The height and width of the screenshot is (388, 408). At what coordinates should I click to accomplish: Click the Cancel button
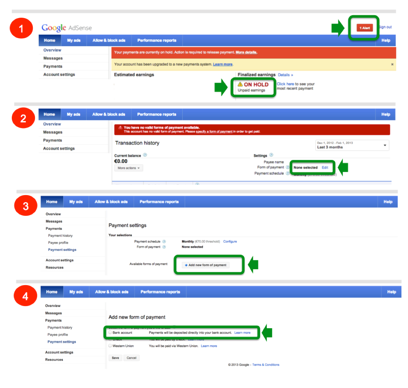131,358
